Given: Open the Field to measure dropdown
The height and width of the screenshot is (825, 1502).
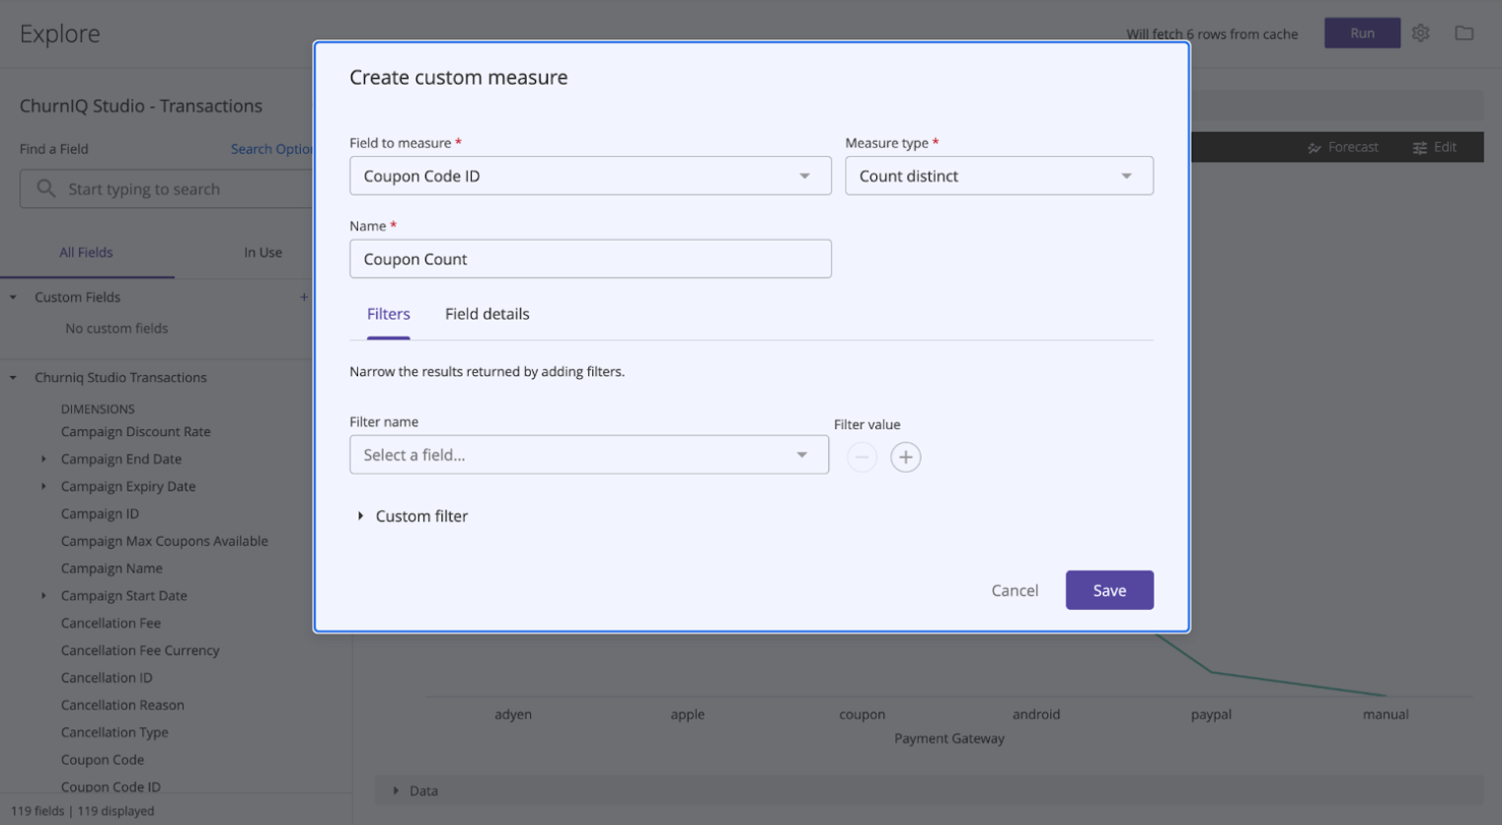Looking at the screenshot, I should tap(590, 176).
